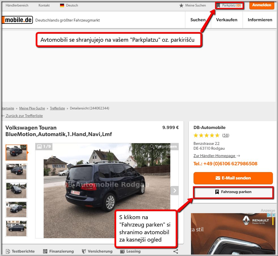Click the Meine Suchen star icon
278x256 pixels.
click(x=181, y=5)
